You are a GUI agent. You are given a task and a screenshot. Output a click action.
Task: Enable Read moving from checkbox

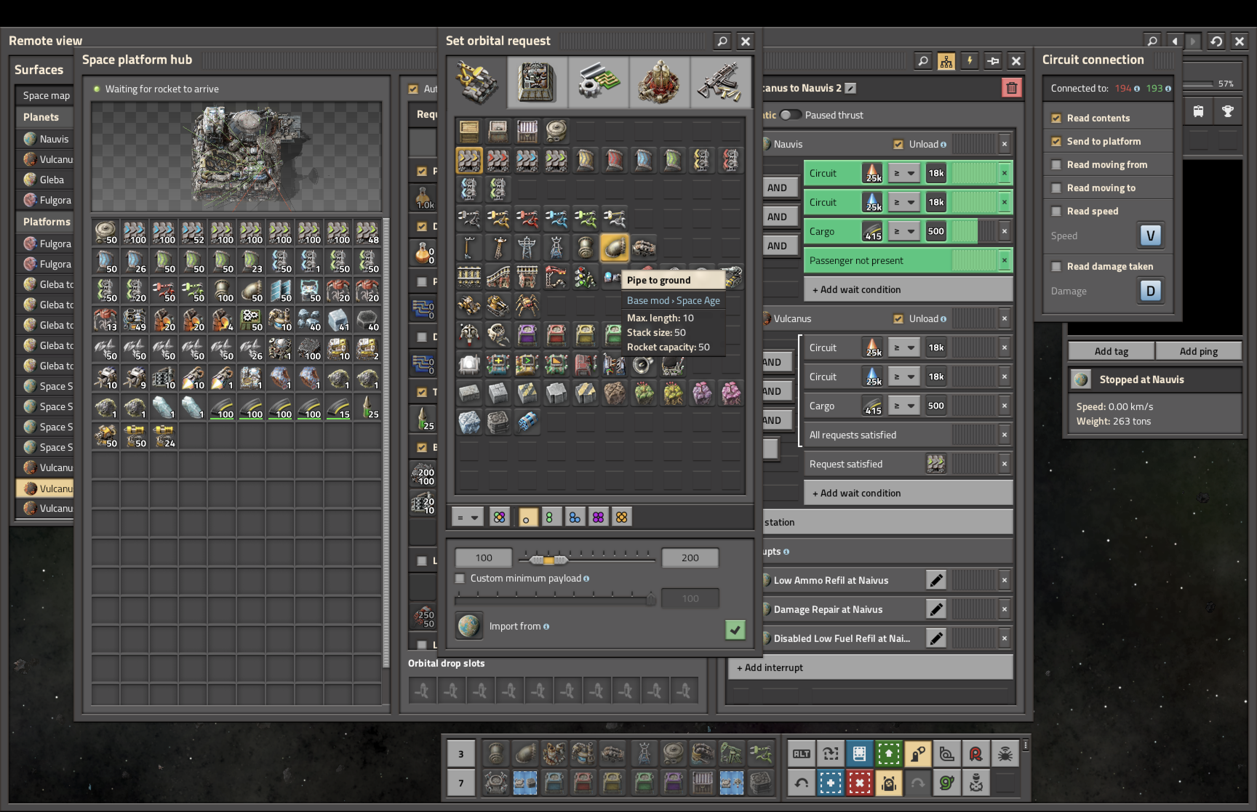(1056, 165)
